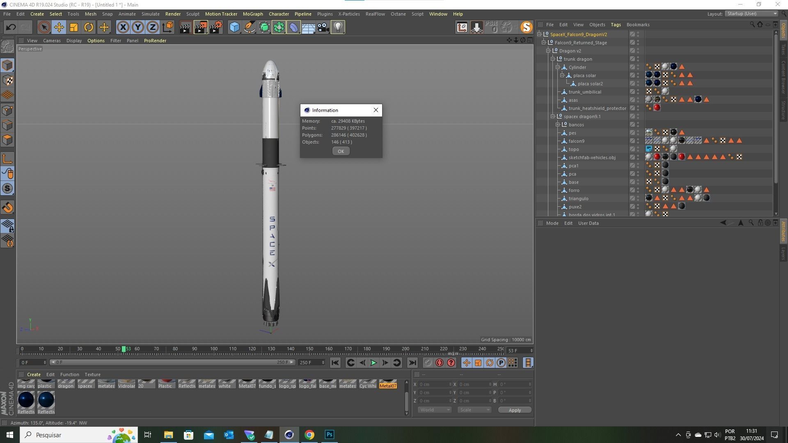The image size is (788, 443).
Task: Add a Cube primitive object
Action: (x=234, y=27)
